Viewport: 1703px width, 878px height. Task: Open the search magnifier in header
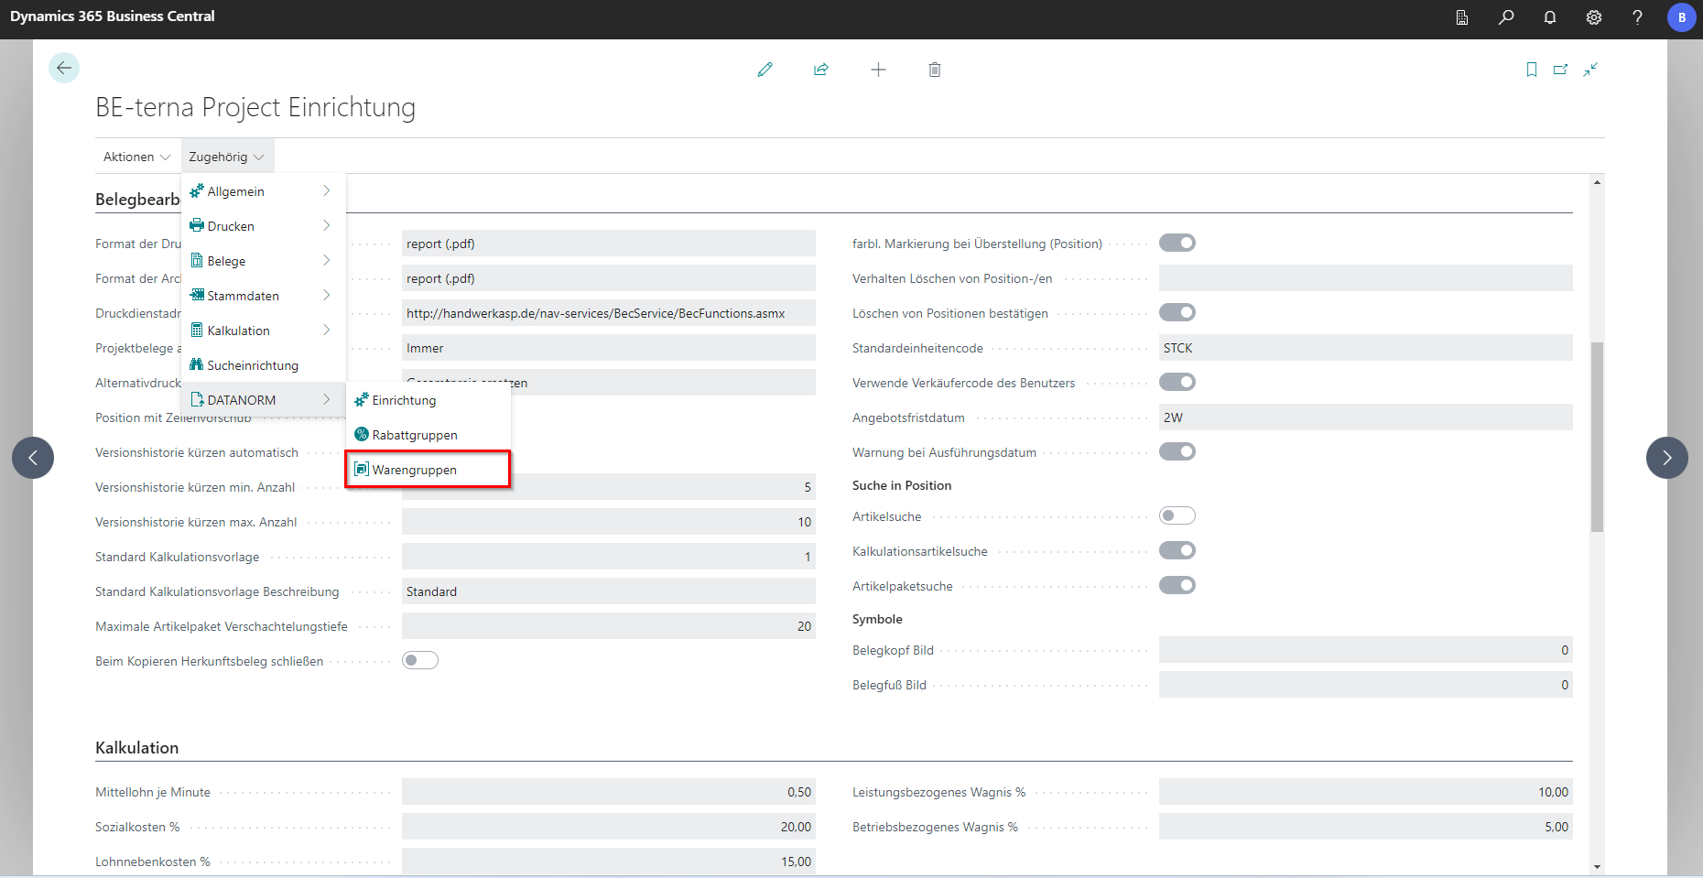(1506, 17)
